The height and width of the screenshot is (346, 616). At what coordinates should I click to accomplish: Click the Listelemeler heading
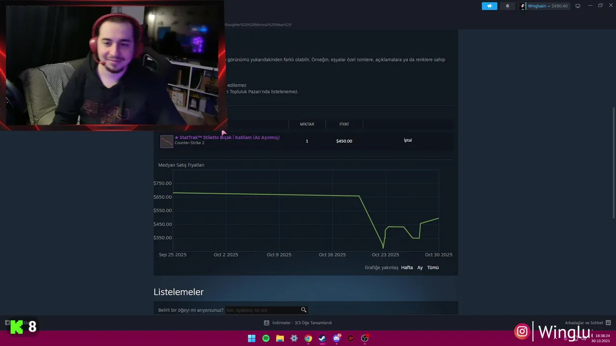click(179, 292)
